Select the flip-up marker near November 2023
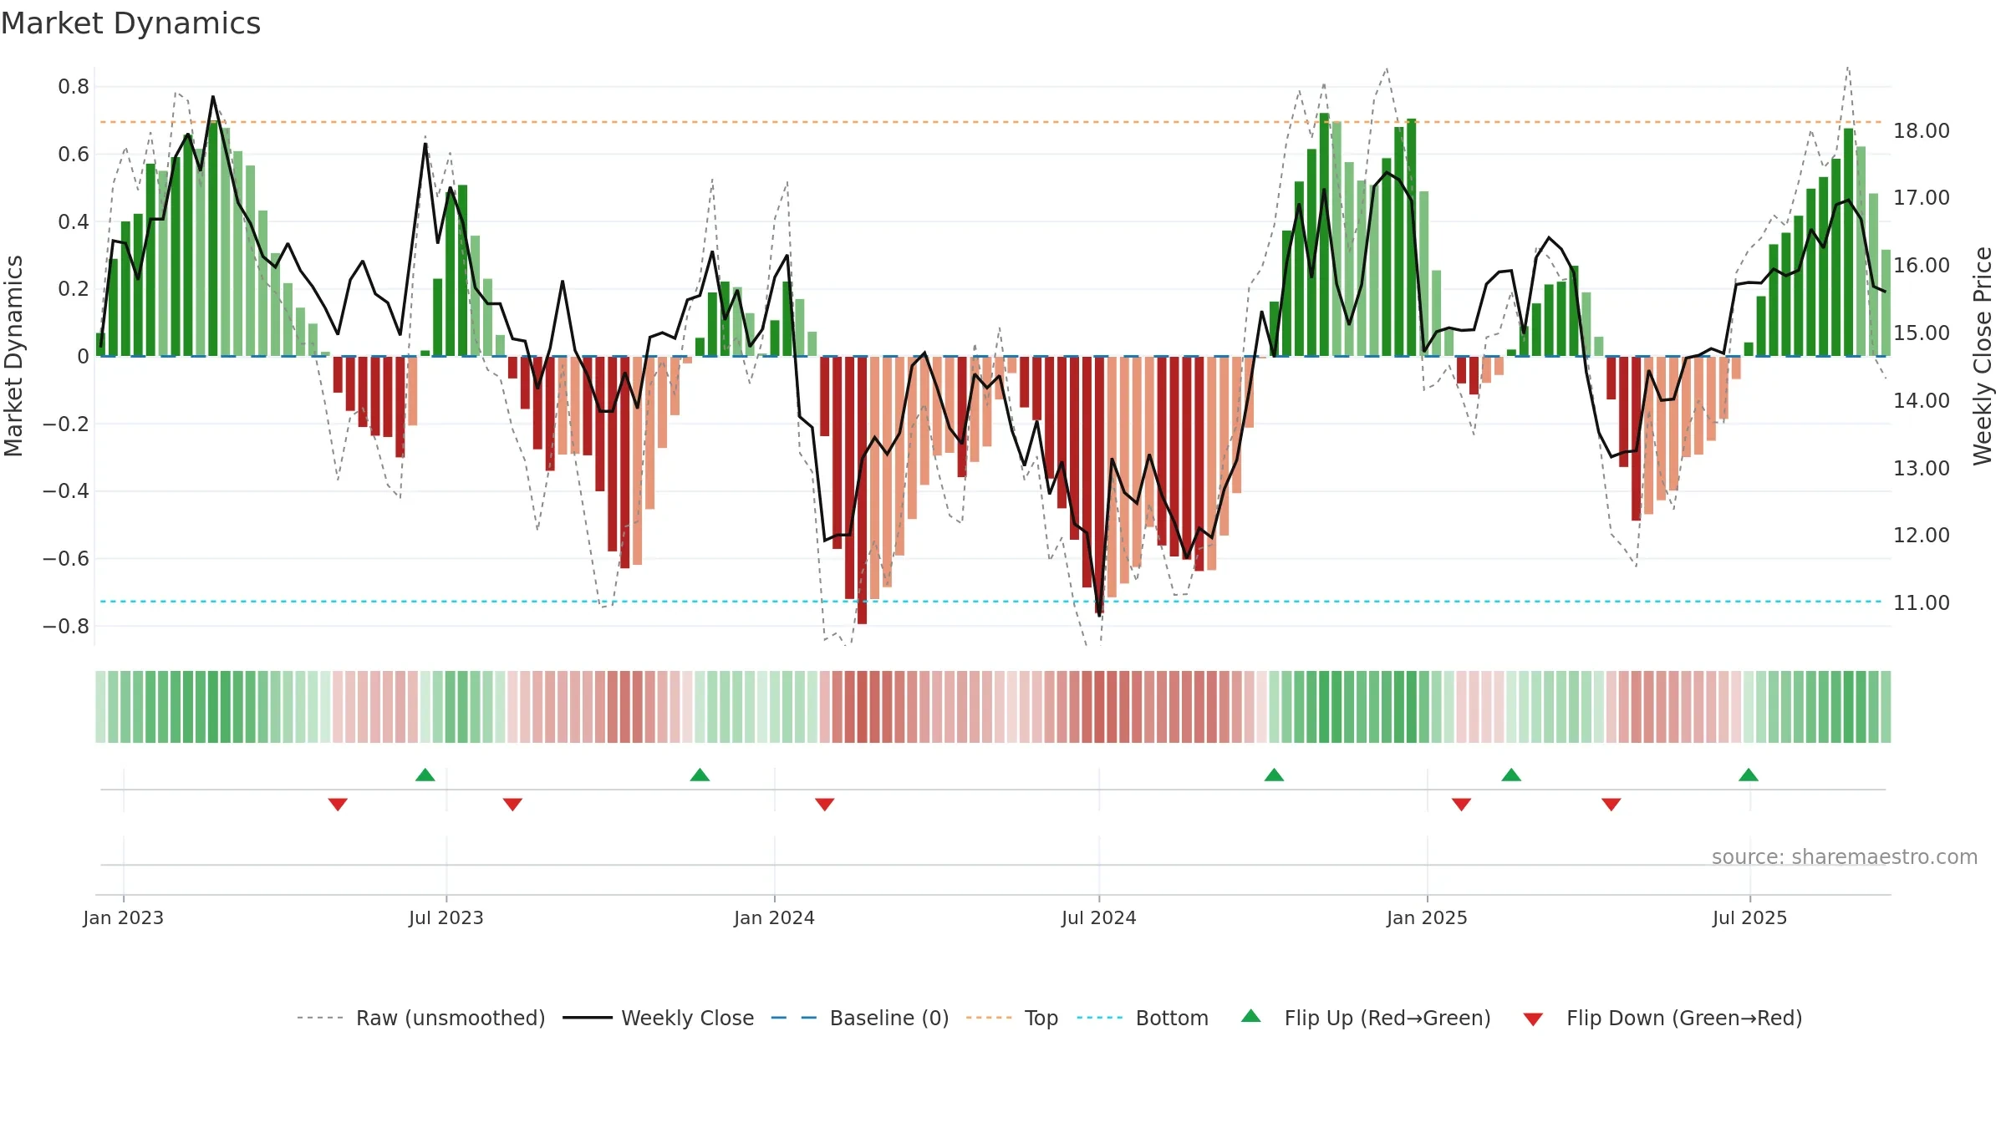The height and width of the screenshot is (1128, 2006). (x=700, y=775)
